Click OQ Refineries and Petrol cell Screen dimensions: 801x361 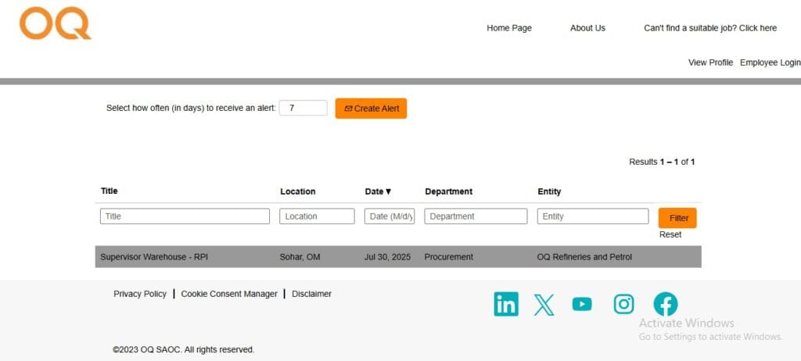click(584, 257)
